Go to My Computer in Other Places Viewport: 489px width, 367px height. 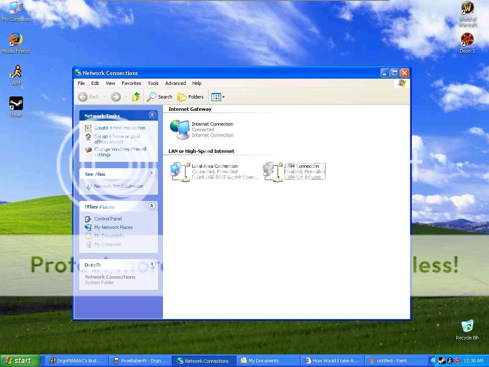pos(108,244)
